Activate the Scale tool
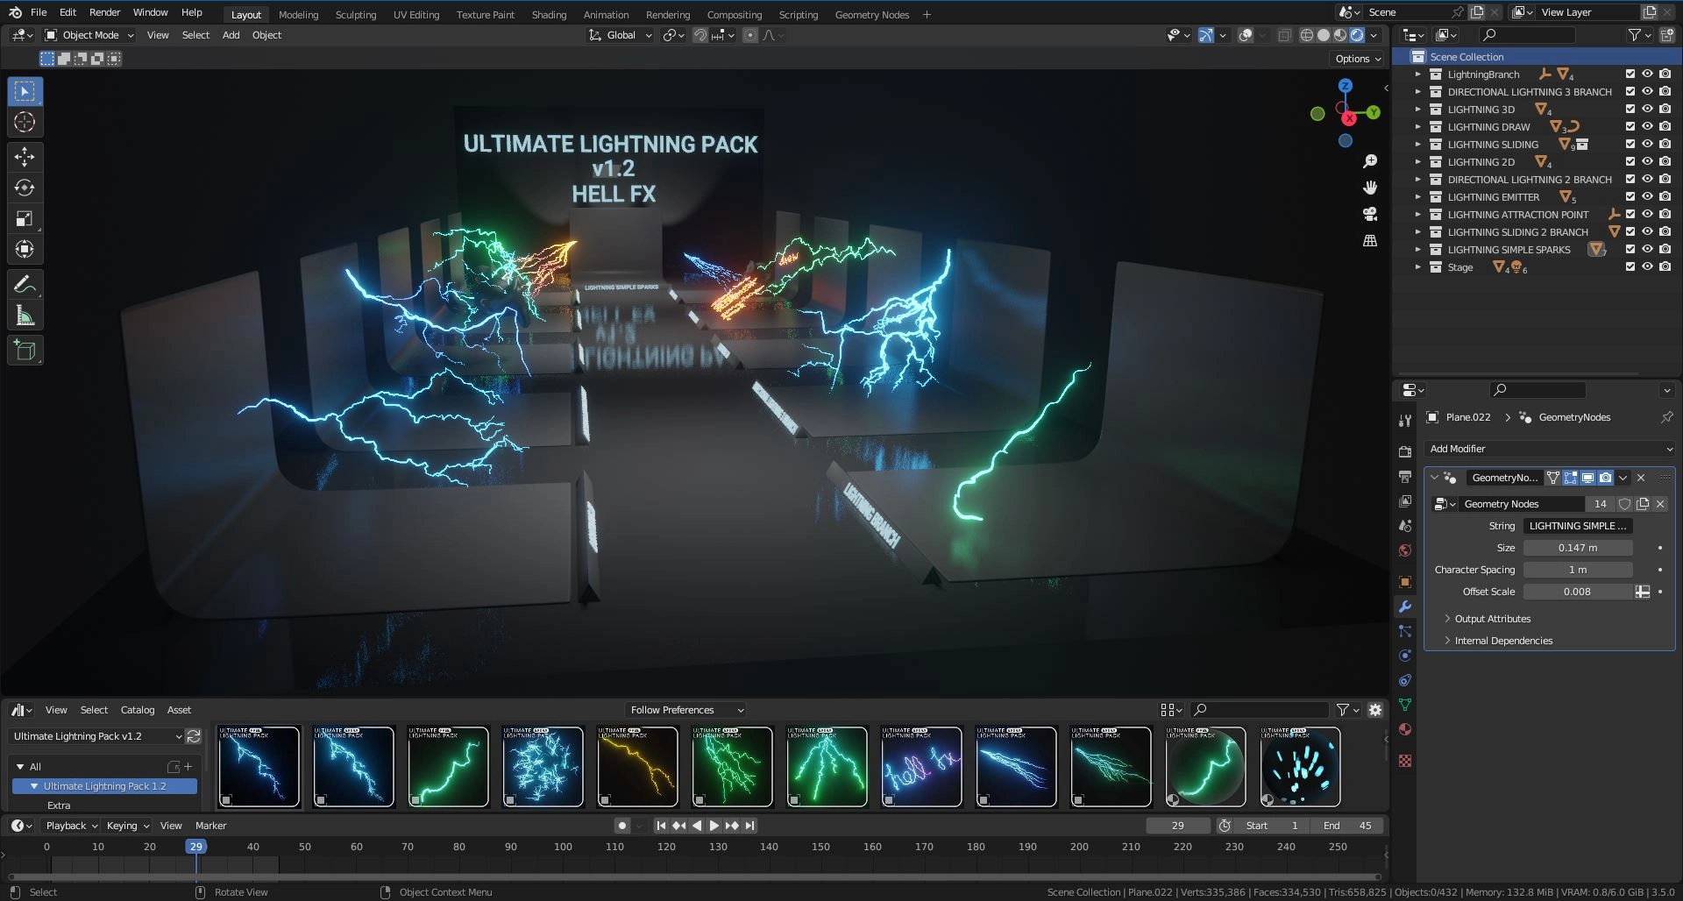The height and width of the screenshot is (901, 1683). click(x=25, y=218)
